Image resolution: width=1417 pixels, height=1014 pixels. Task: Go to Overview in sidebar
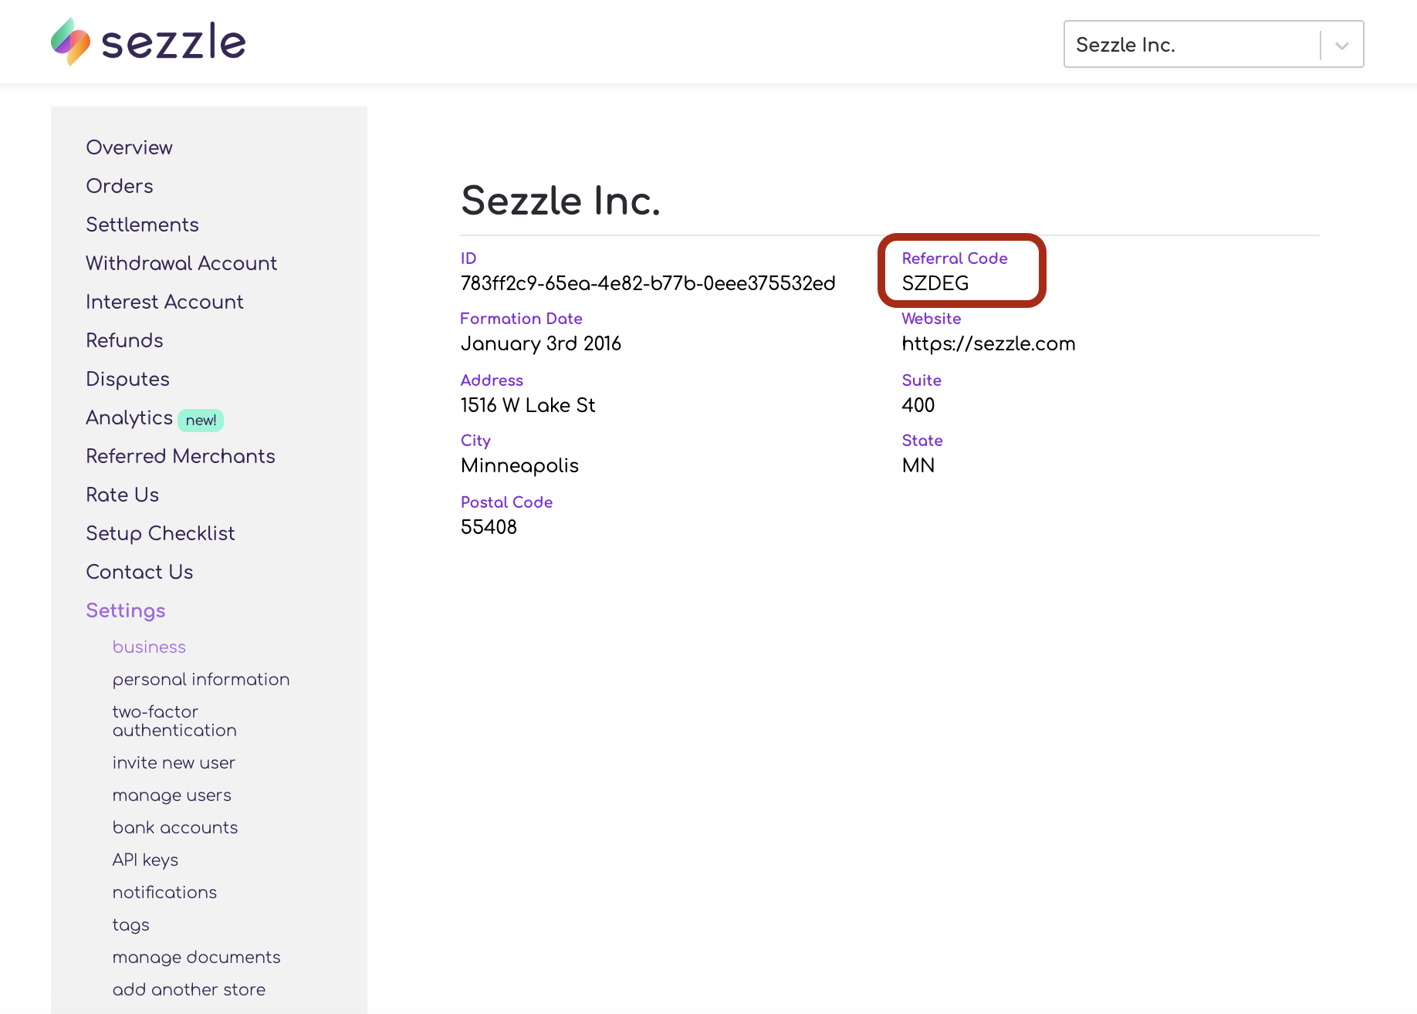click(x=129, y=147)
